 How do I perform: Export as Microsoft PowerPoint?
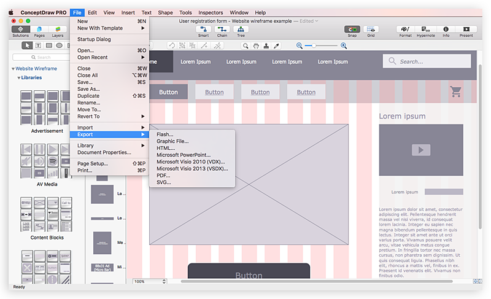click(192, 155)
